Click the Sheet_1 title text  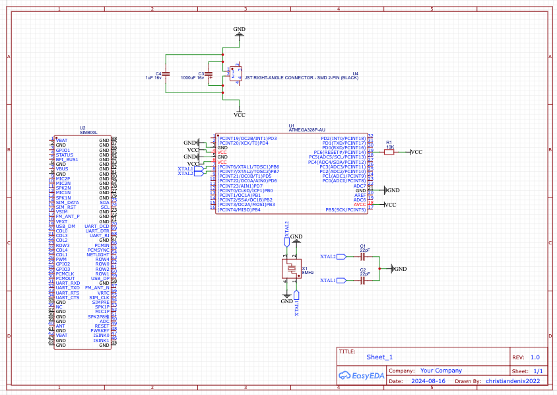(x=379, y=357)
